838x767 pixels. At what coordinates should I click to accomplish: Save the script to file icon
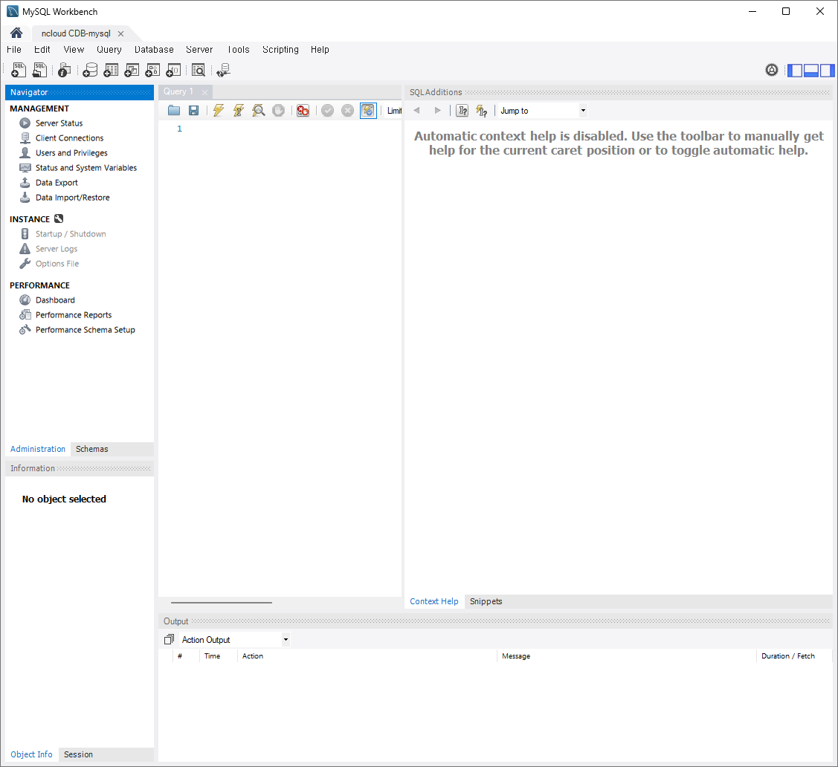[193, 111]
